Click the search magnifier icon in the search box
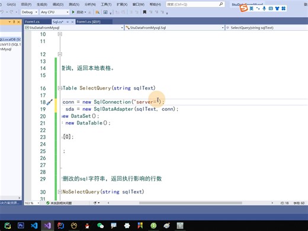 coord(221,4)
